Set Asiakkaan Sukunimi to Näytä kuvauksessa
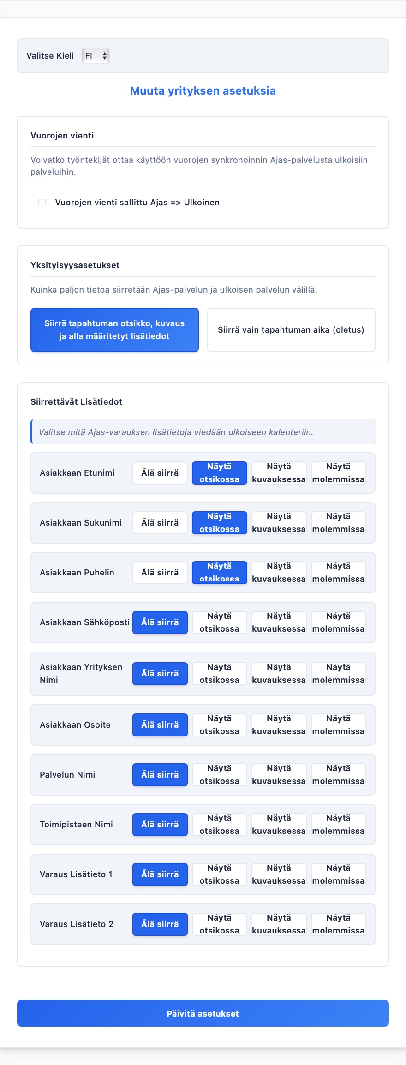406x1065 pixels. (279, 523)
